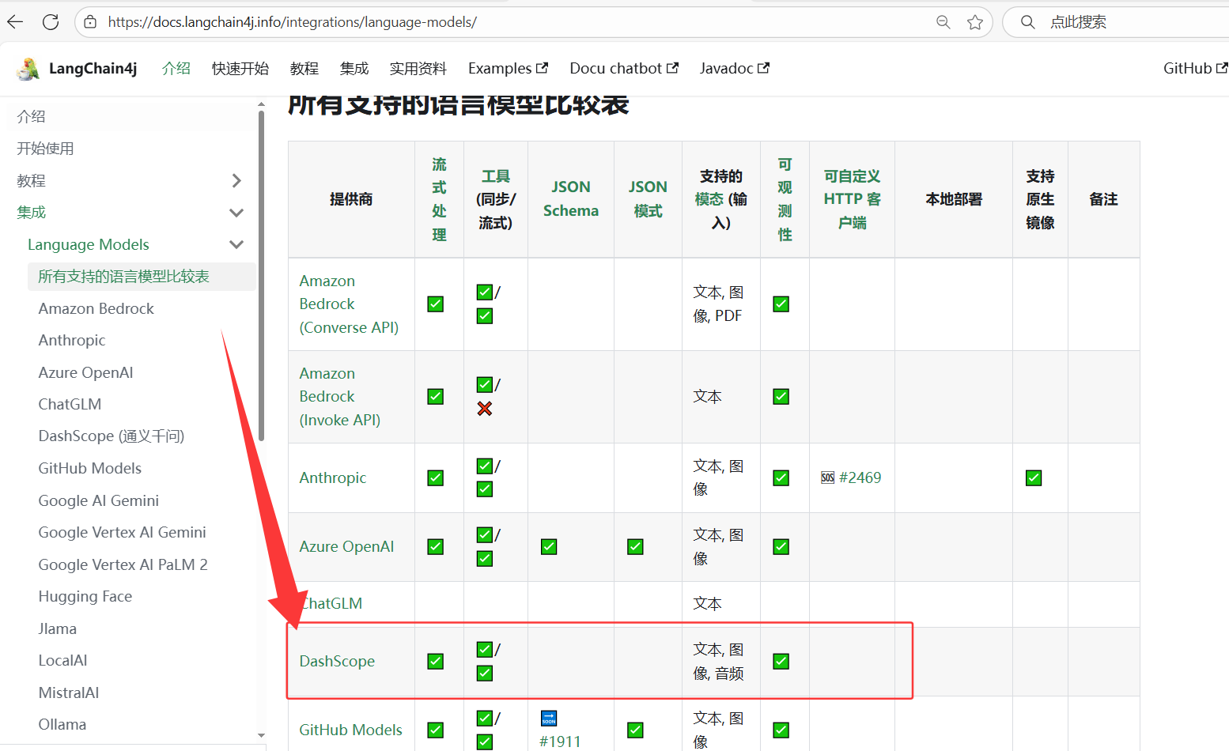Open the GitHub link in navbar
The height and width of the screenshot is (751, 1229).
1194,69
